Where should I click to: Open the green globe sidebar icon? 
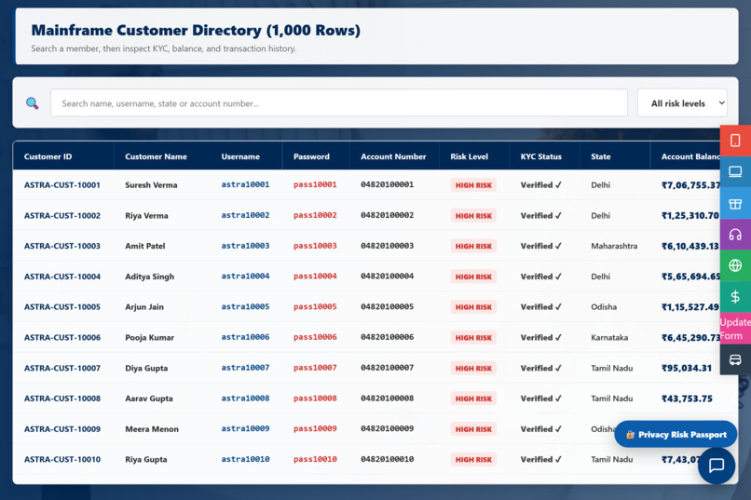pos(735,265)
